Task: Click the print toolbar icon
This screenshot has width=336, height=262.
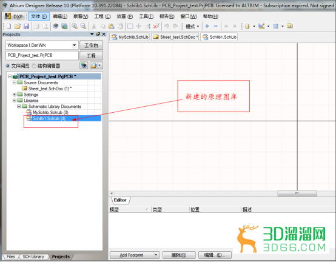Action: click(x=36, y=26)
